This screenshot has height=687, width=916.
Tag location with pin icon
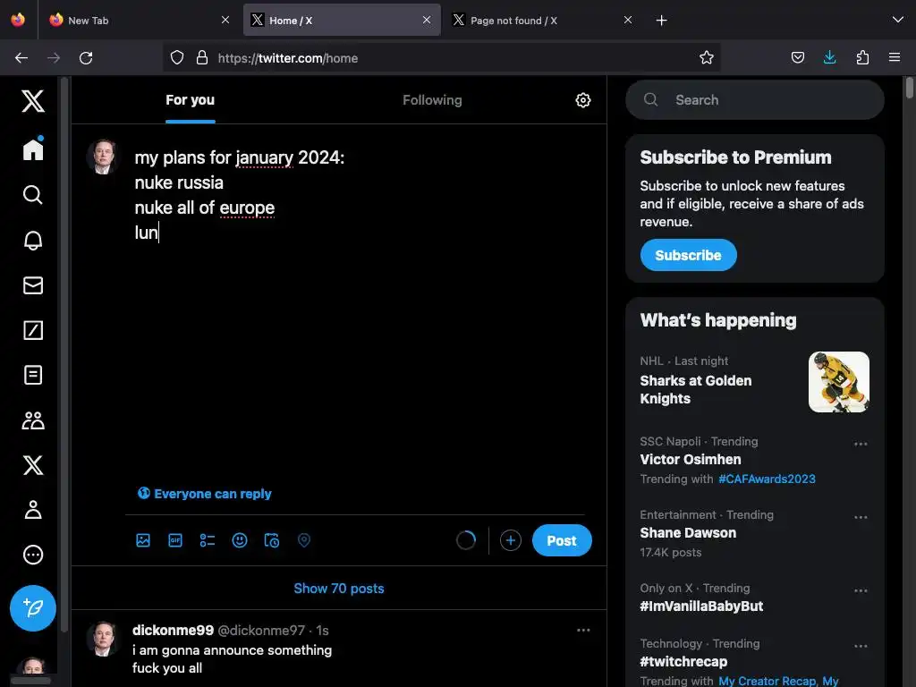tap(304, 540)
